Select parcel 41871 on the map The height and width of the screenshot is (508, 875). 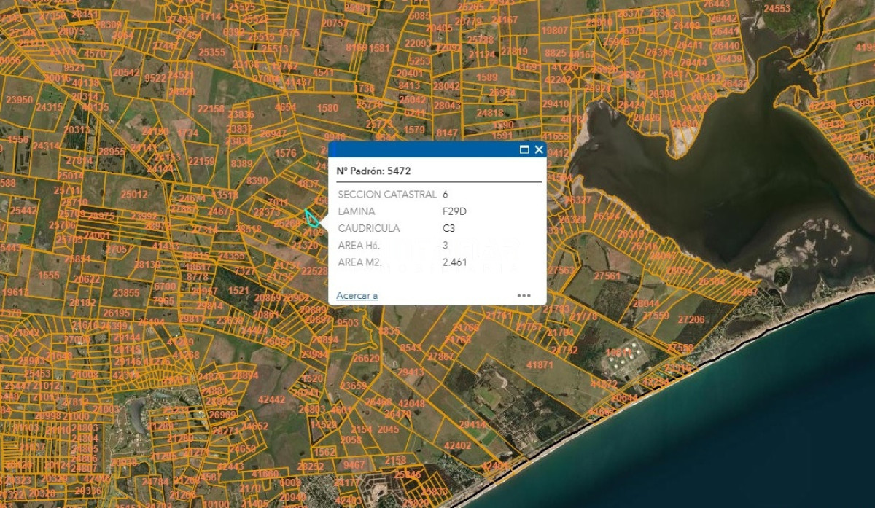[540, 364]
